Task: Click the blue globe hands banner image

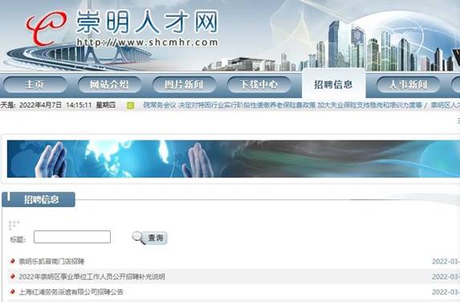Action: point(234,159)
